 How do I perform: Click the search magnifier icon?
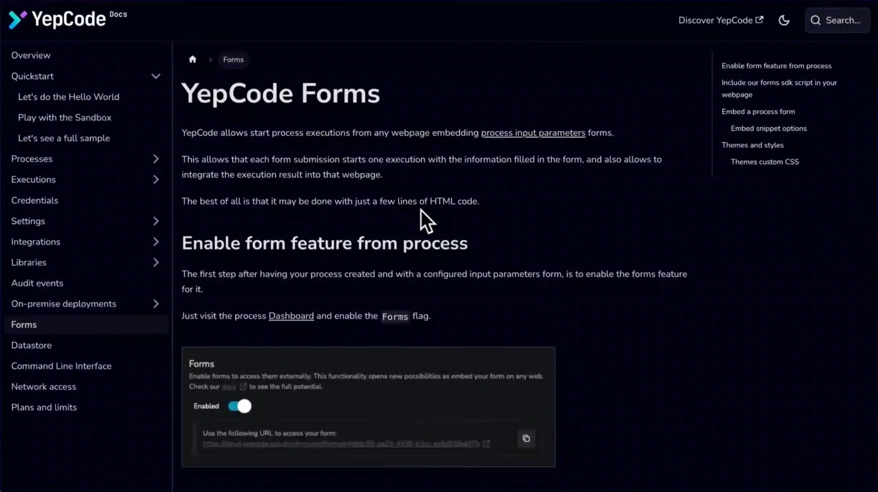pos(816,20)
